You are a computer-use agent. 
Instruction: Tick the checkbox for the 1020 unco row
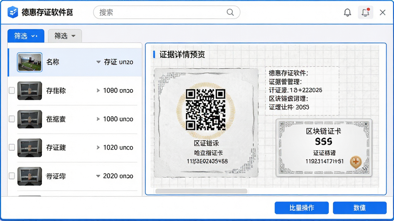[12, 147]
